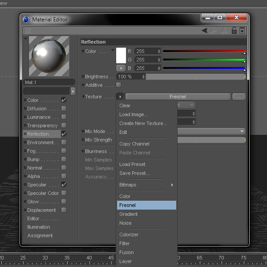Enable the Displacement channel checkbox

click(64, 210)
